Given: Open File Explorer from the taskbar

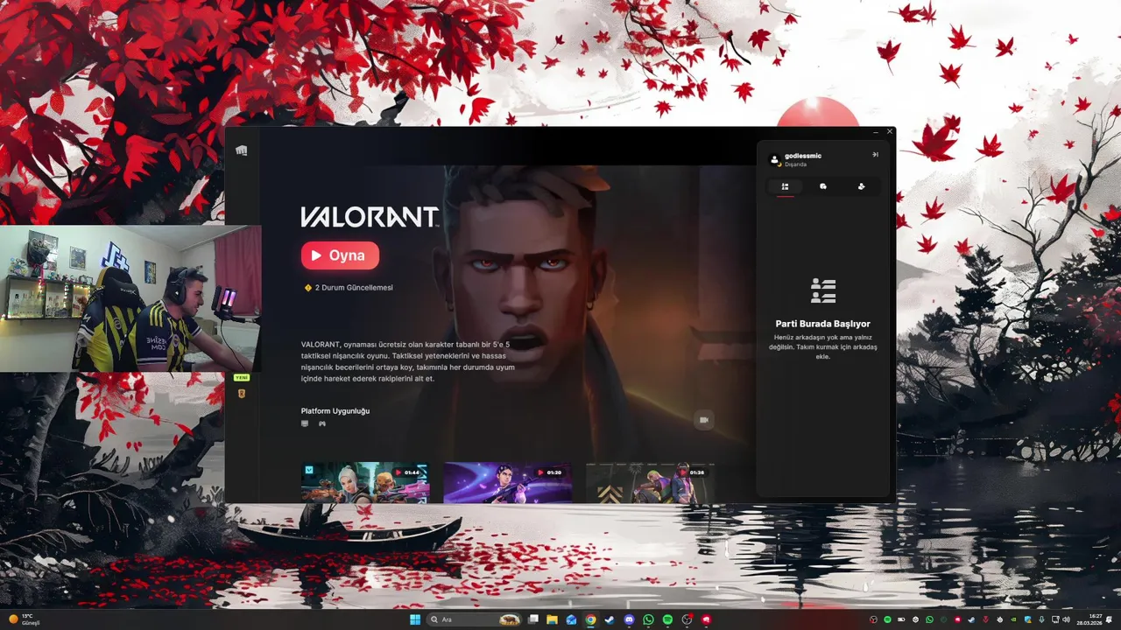Looking at the screenshot, I should [x=553, y=619].
